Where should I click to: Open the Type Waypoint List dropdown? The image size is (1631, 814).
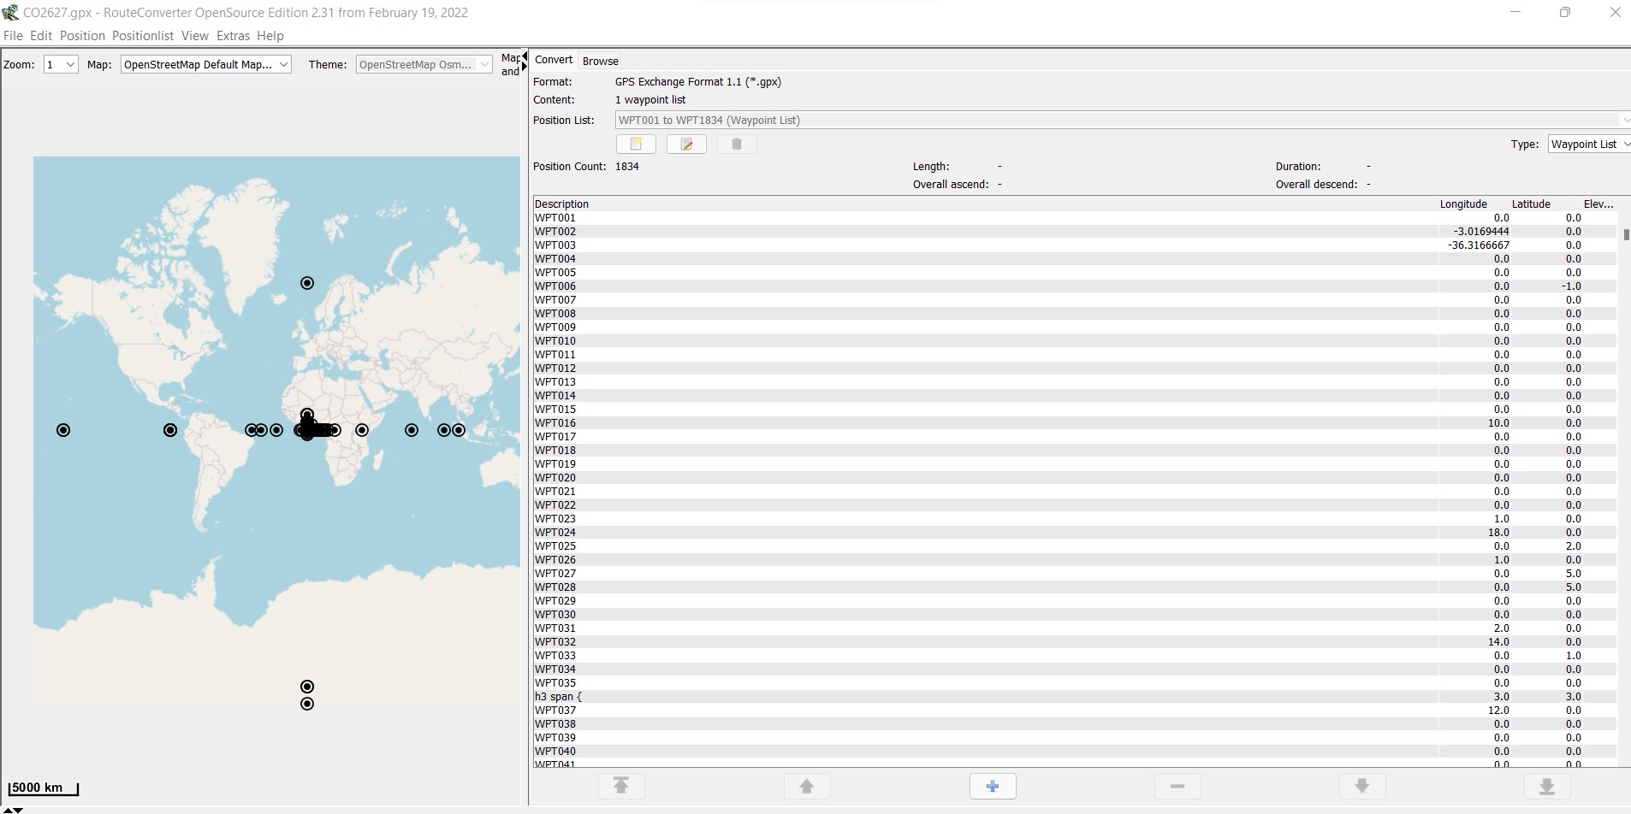[1588, 144]
